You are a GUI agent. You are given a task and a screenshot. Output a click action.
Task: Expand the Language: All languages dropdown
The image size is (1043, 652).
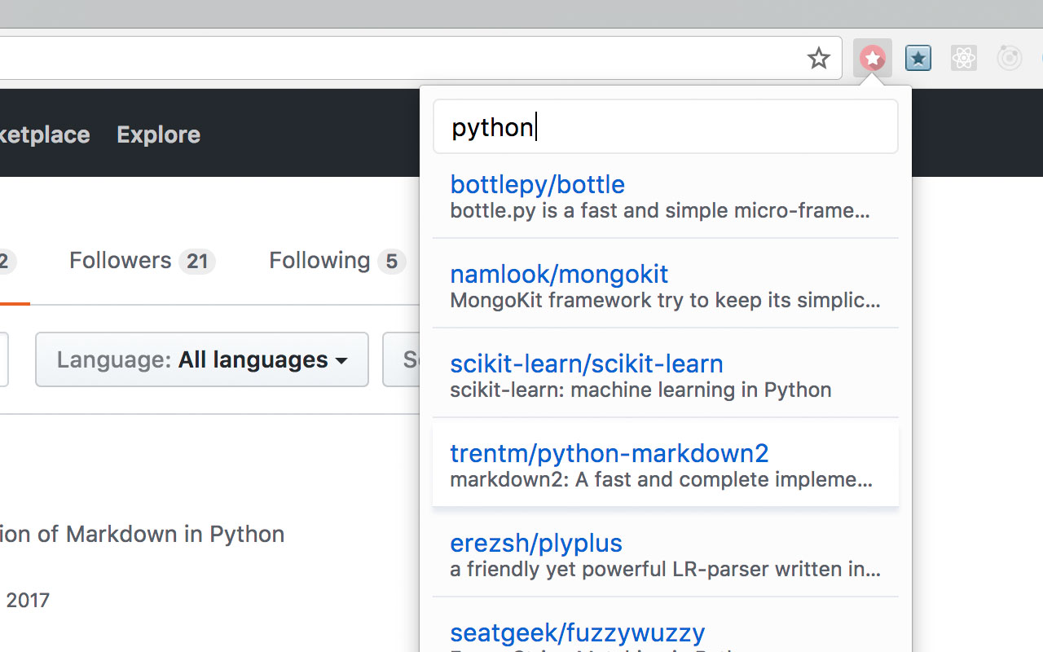(202, 359)
